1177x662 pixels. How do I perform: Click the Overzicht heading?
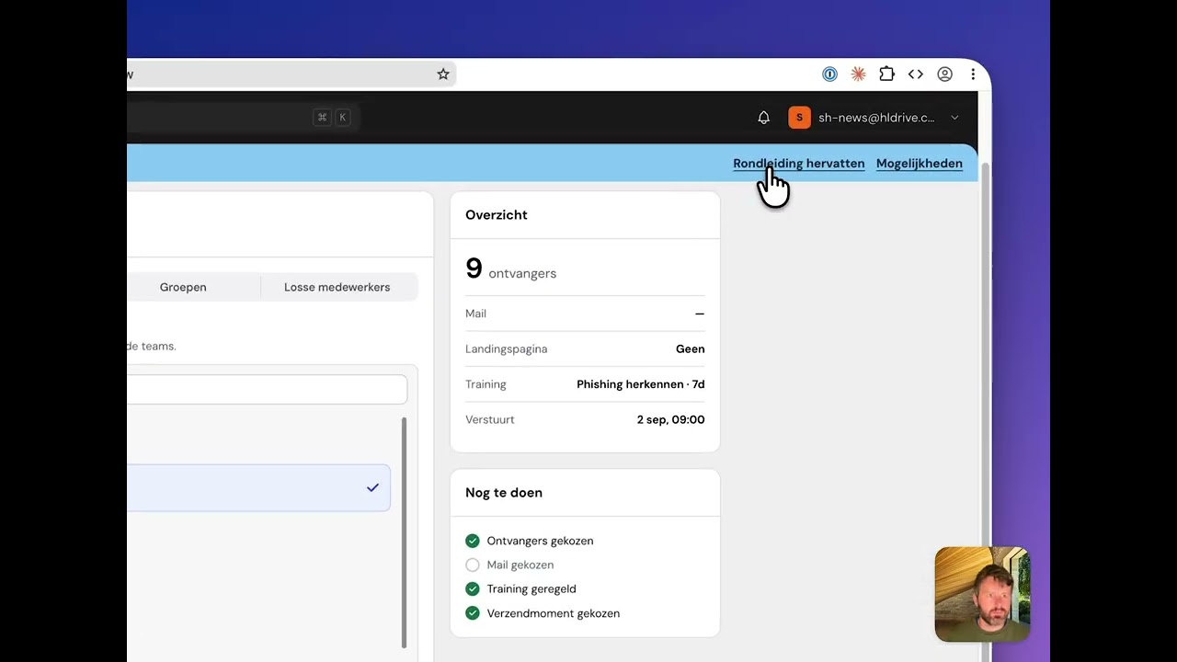pyautogui.click(x=497, y=215)
